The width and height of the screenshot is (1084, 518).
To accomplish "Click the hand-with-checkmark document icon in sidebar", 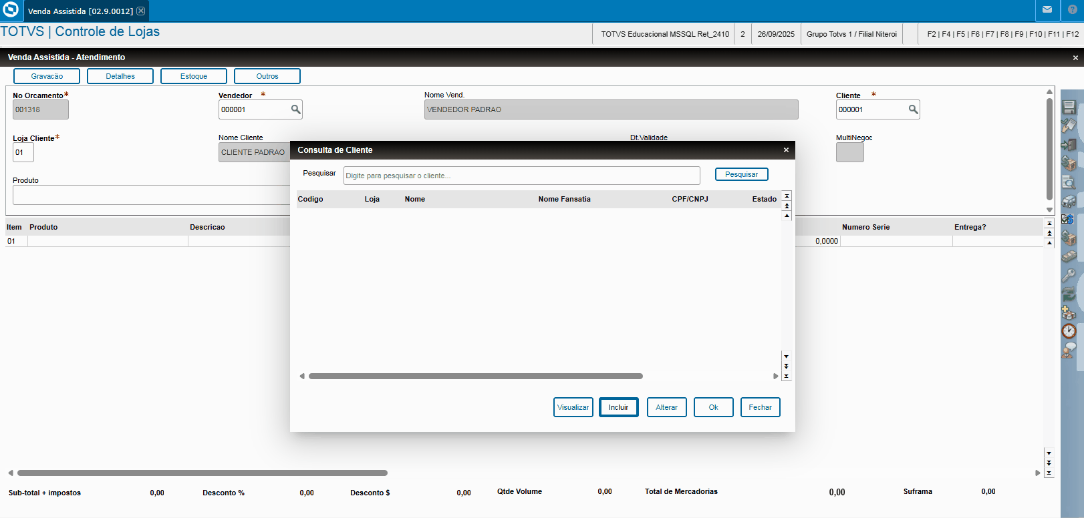I will pyautogui.click(x=1069, y=125).
